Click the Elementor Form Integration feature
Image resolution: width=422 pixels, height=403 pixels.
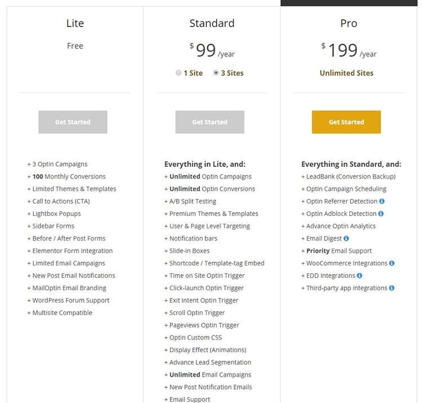(x=72, y=251)
